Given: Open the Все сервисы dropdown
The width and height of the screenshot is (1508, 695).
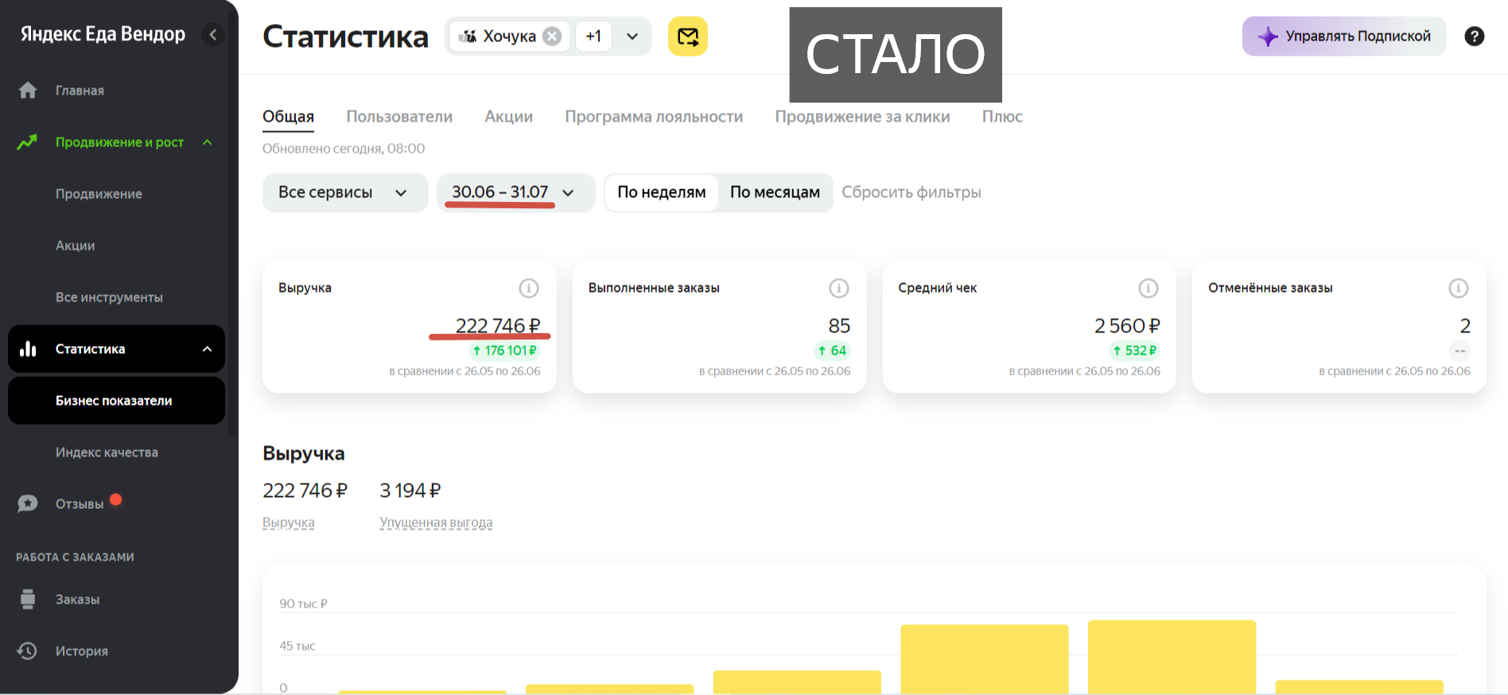Looking at the screenshot, I should (345, 192).
